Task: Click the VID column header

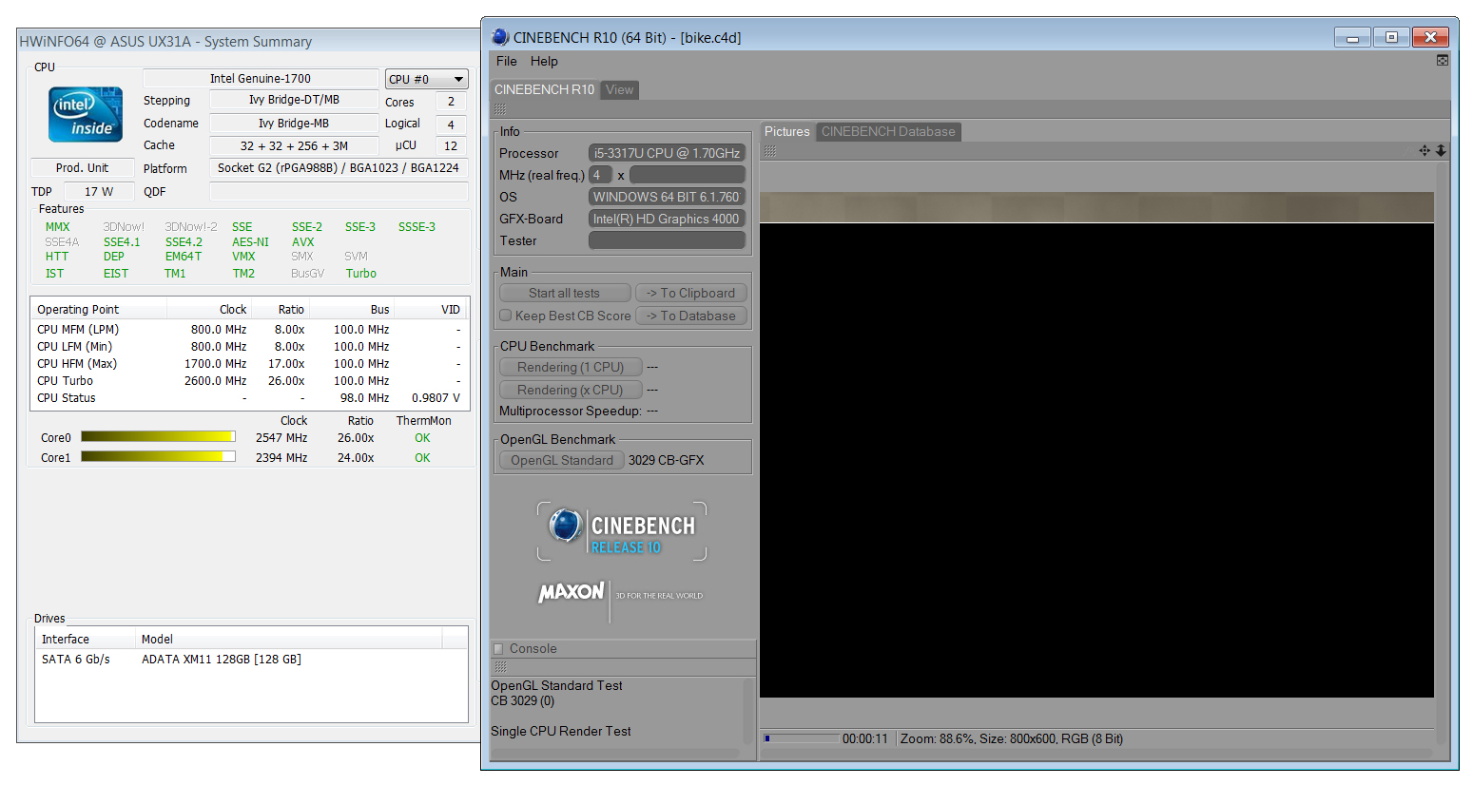Action: [x=431, y=309]
